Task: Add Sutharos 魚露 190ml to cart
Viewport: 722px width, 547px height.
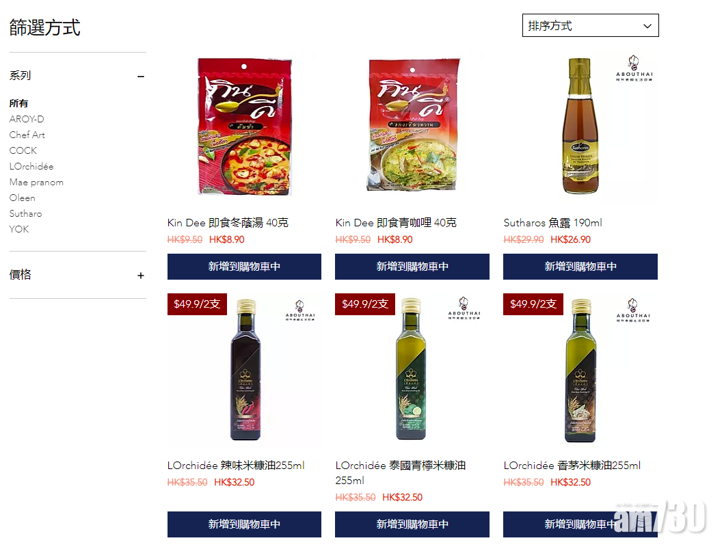Action: point(580,267)
